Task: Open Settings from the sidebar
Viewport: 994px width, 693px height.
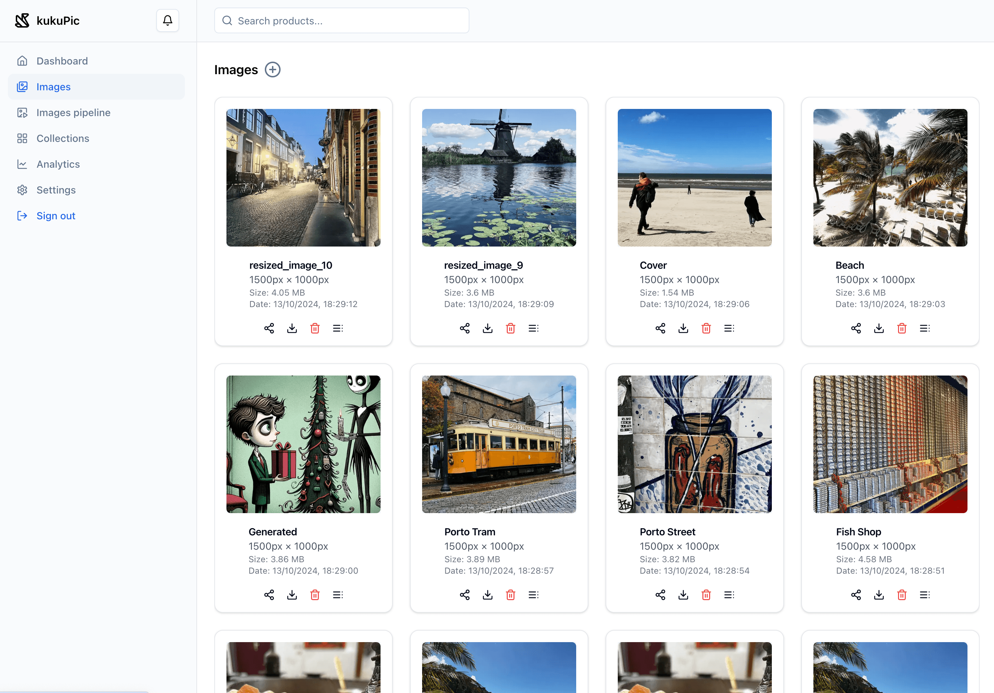Action: 96,190
